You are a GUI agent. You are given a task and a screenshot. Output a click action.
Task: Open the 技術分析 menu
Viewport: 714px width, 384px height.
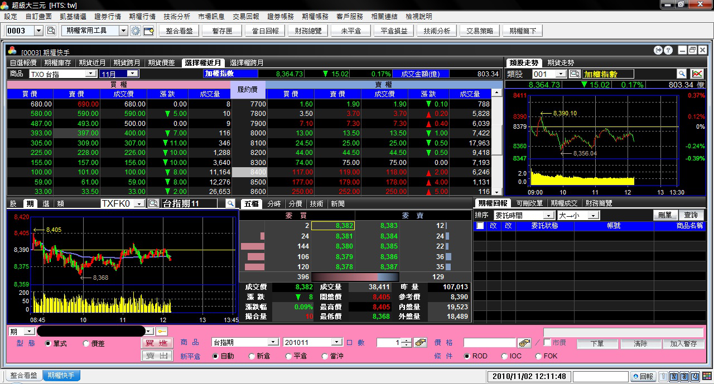(x=177, y=17)
